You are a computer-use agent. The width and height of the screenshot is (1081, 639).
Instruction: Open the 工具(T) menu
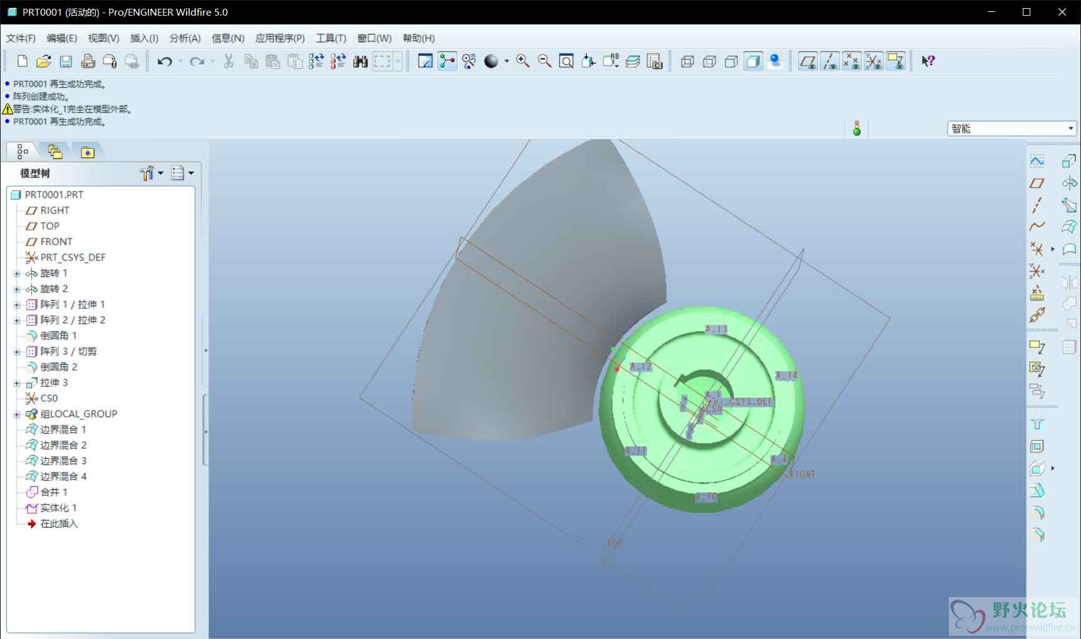pyautogui.click(x=331, y=38)
